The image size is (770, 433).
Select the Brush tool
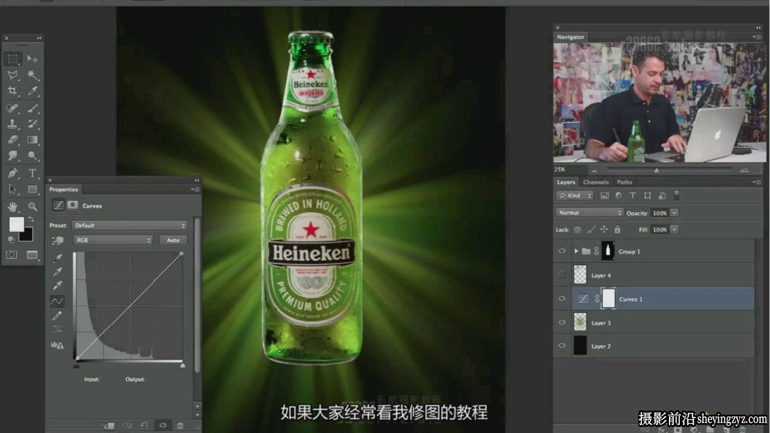pos(32,108)
